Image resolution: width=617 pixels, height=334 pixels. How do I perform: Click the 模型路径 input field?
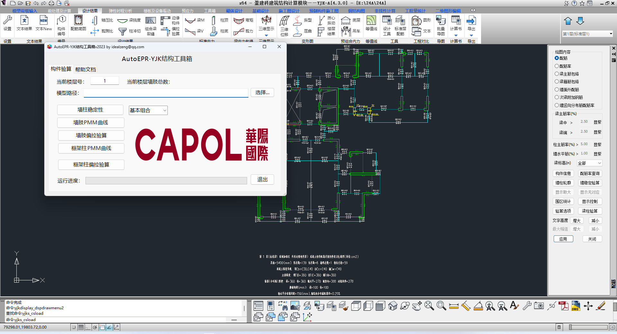tap(166, 93)
